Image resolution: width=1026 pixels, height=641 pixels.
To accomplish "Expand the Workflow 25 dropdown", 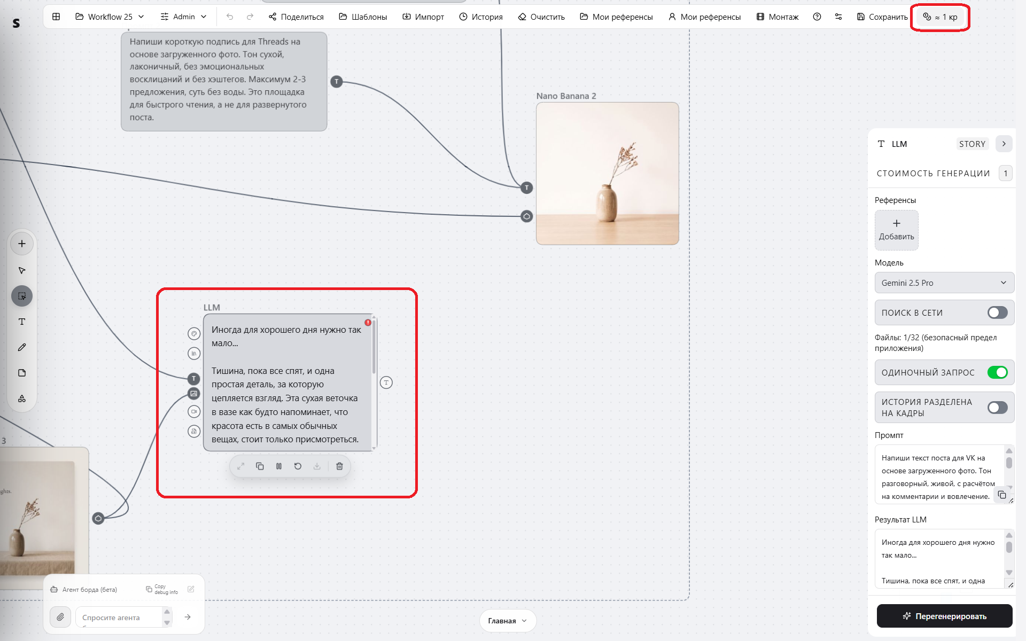I will point(110,17).
